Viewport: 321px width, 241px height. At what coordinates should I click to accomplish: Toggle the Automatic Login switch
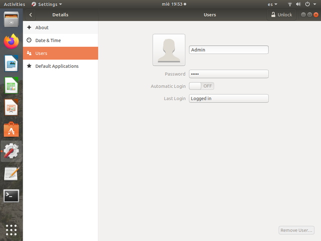[x=201, y=86]
